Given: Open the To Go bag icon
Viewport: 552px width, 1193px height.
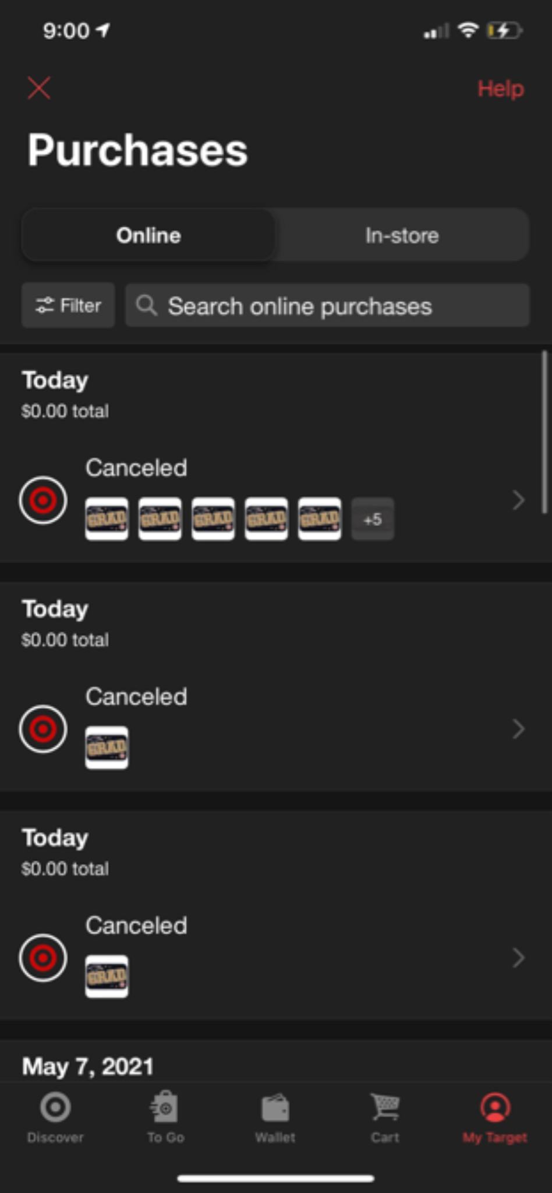Looking at the screenshot, I should point(165,1107).
